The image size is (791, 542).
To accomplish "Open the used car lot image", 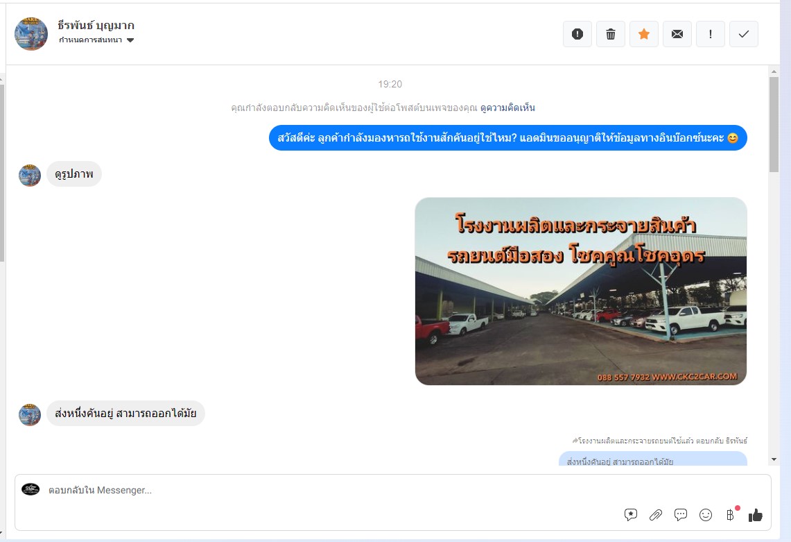I will pos(581,291).
